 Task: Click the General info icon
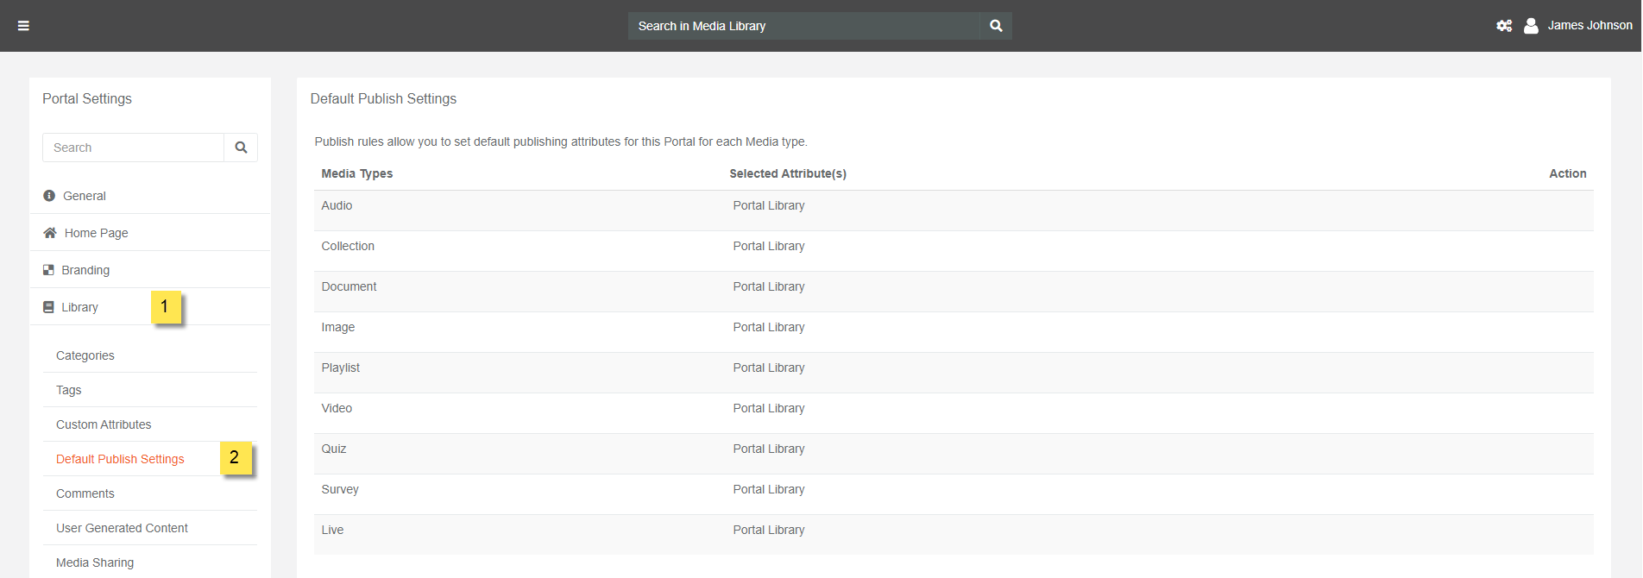pos(49,196)
